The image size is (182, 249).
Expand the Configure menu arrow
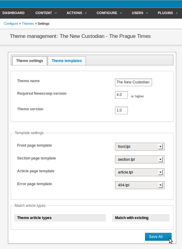121,13
